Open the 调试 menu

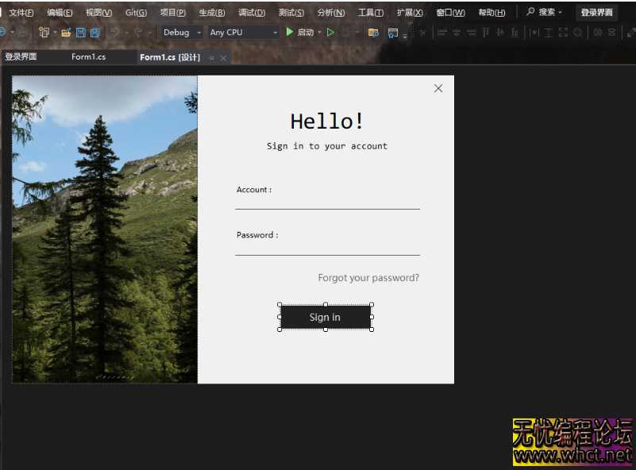pos(252,12)
